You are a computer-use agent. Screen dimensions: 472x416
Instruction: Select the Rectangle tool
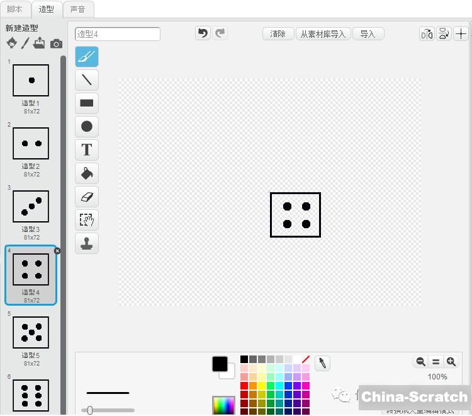click(x=87, y=103)
